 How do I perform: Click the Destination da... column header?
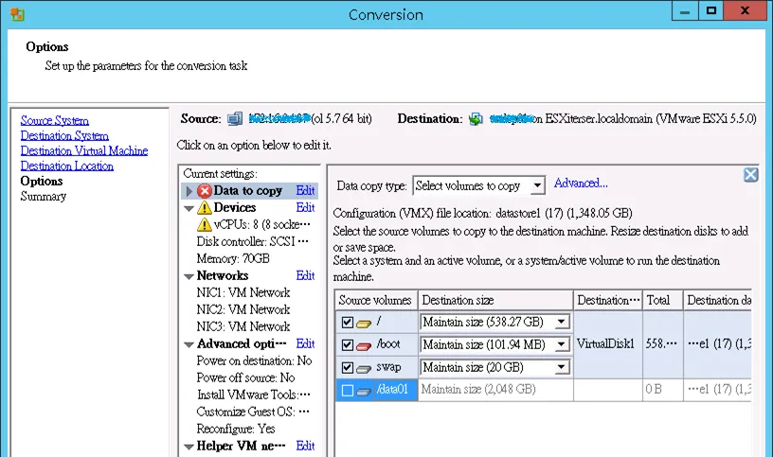coord(718,300)
